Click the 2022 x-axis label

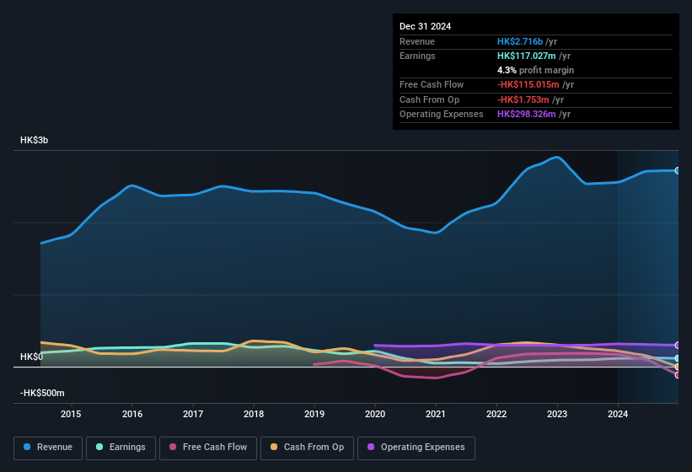point(496,414)
